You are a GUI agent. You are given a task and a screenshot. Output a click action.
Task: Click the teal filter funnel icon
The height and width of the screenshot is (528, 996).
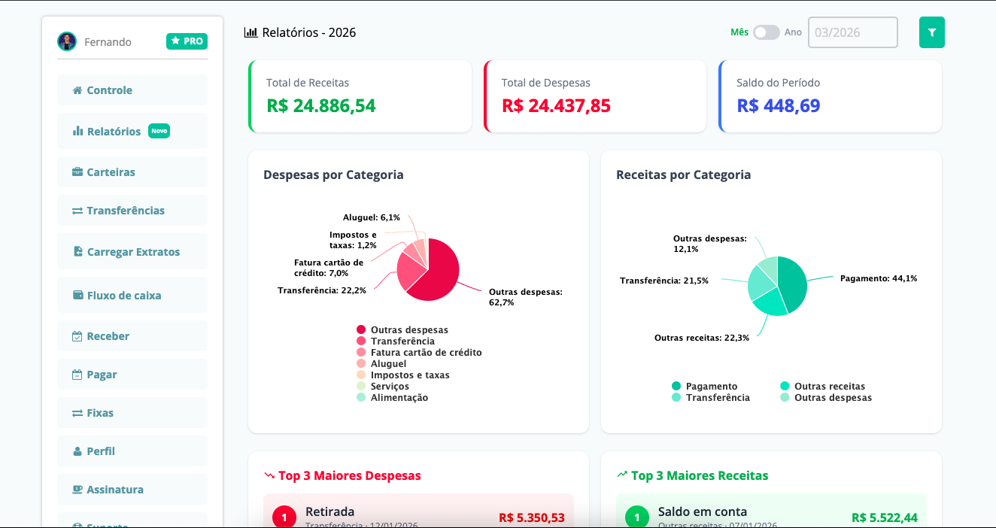click(931, 32)
